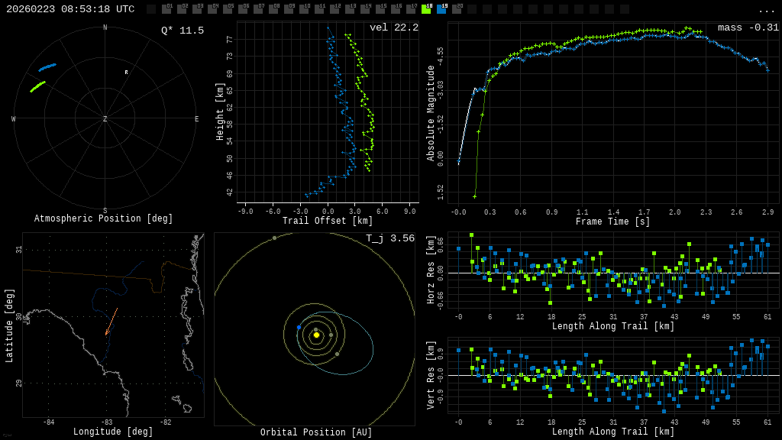Click the UTC timestamp in the header

click(x=70, y=9)
